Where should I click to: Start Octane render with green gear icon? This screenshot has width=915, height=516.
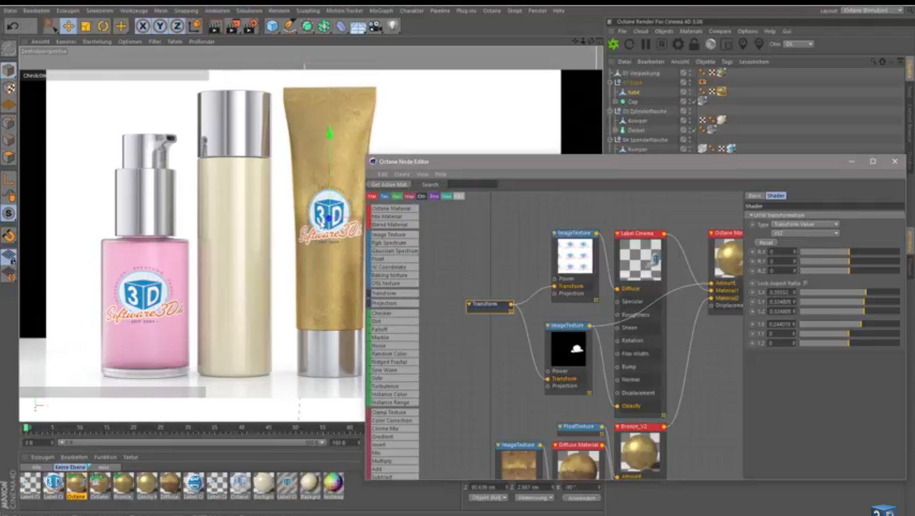coord(613,45)
